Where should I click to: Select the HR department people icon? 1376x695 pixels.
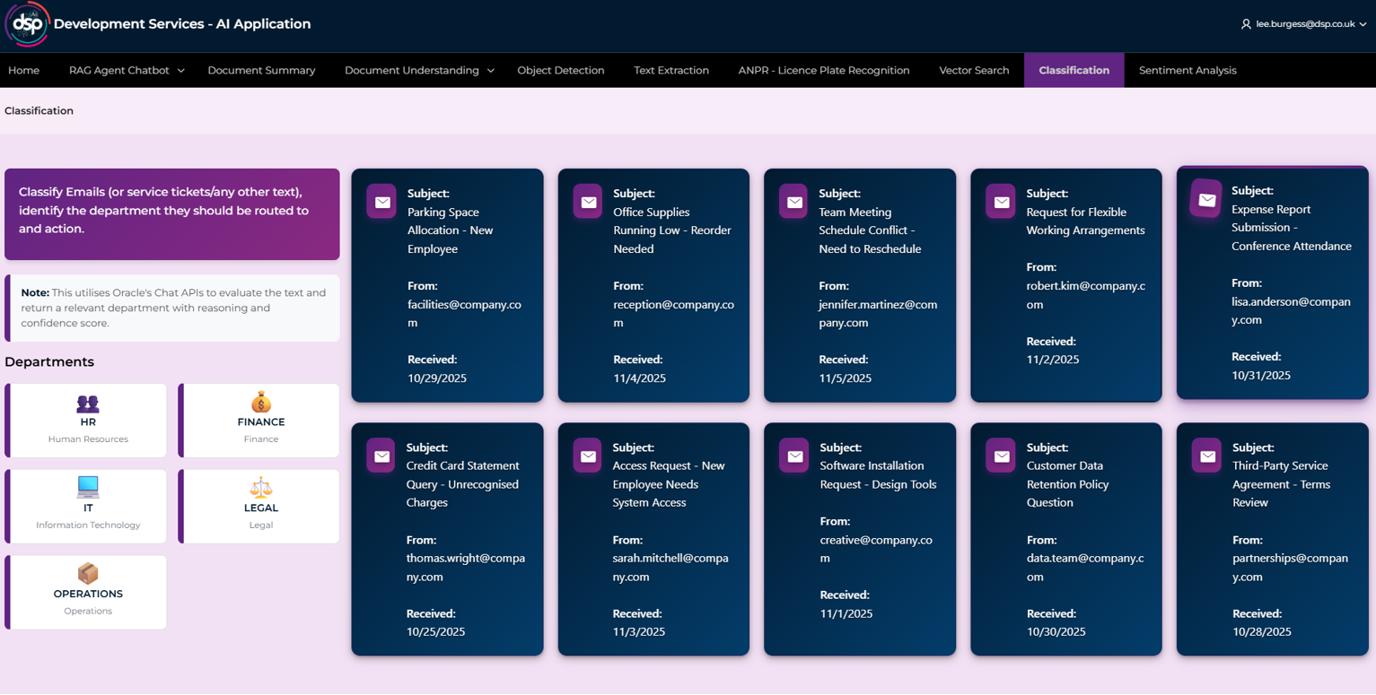coord(87,405)
